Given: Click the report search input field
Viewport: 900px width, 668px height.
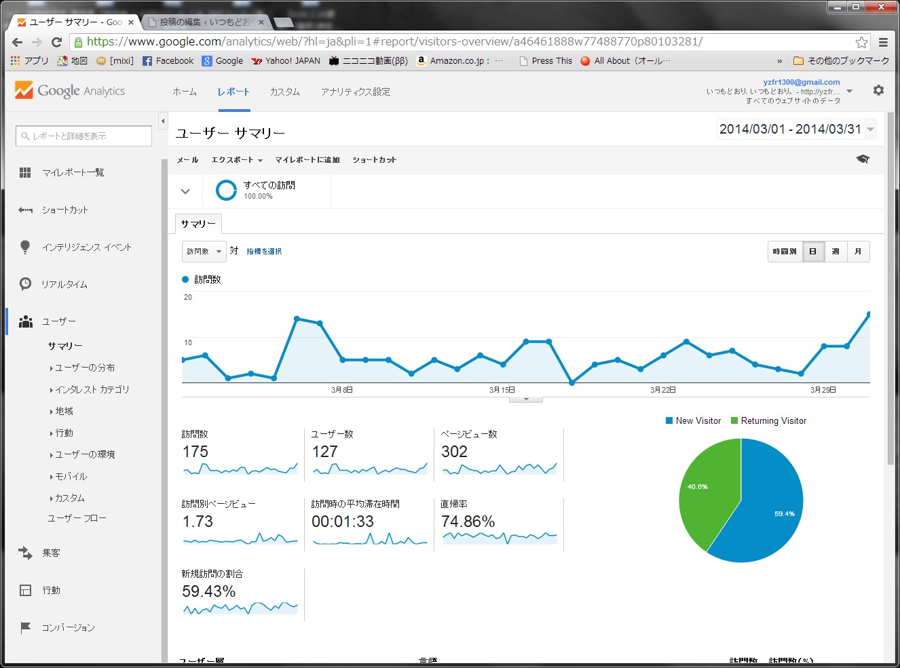Looking at the screenshot, I should click(83, 136).
